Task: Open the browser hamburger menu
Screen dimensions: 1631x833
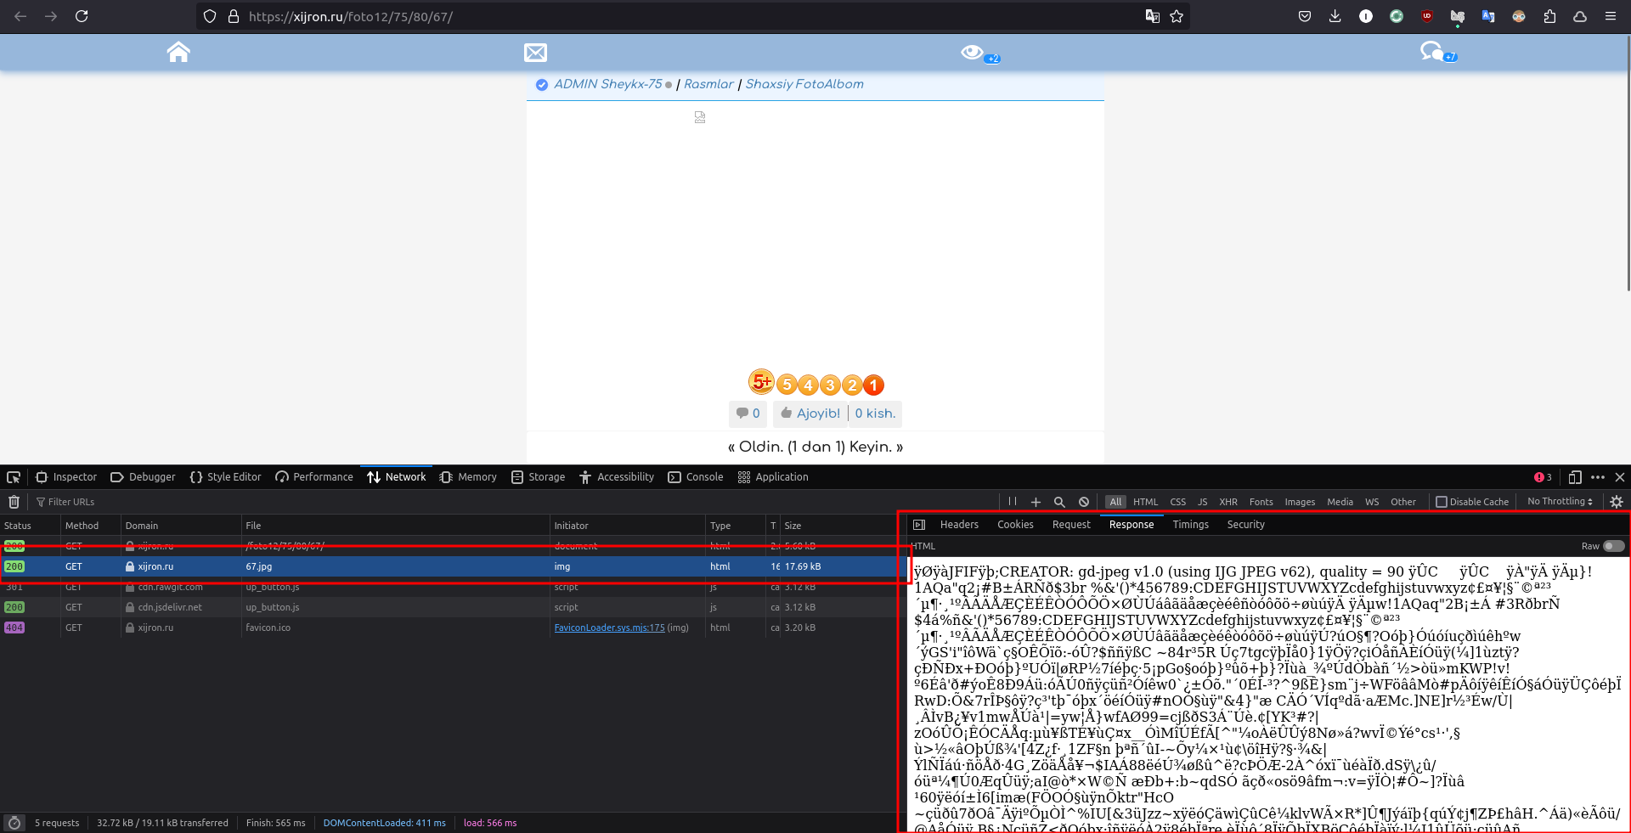Action: (x=1611, y=16)
